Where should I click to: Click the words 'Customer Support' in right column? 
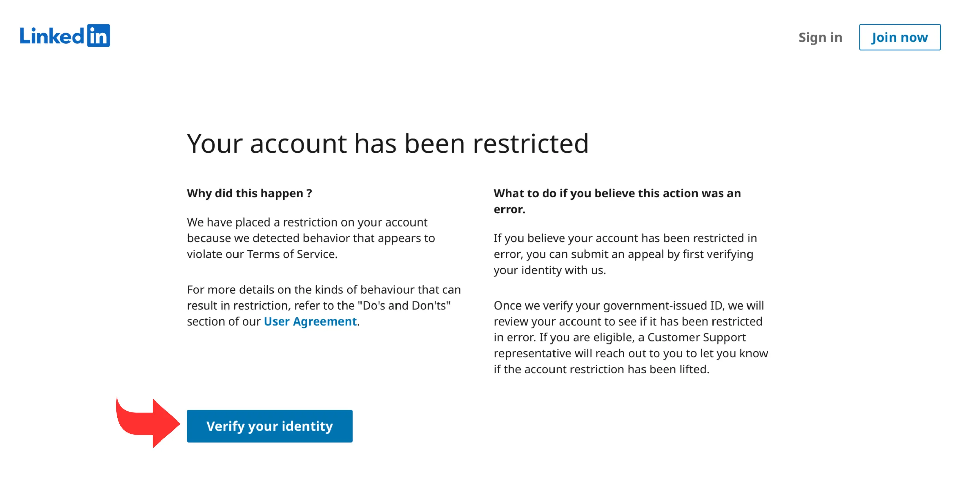click(x=696, y=337)
